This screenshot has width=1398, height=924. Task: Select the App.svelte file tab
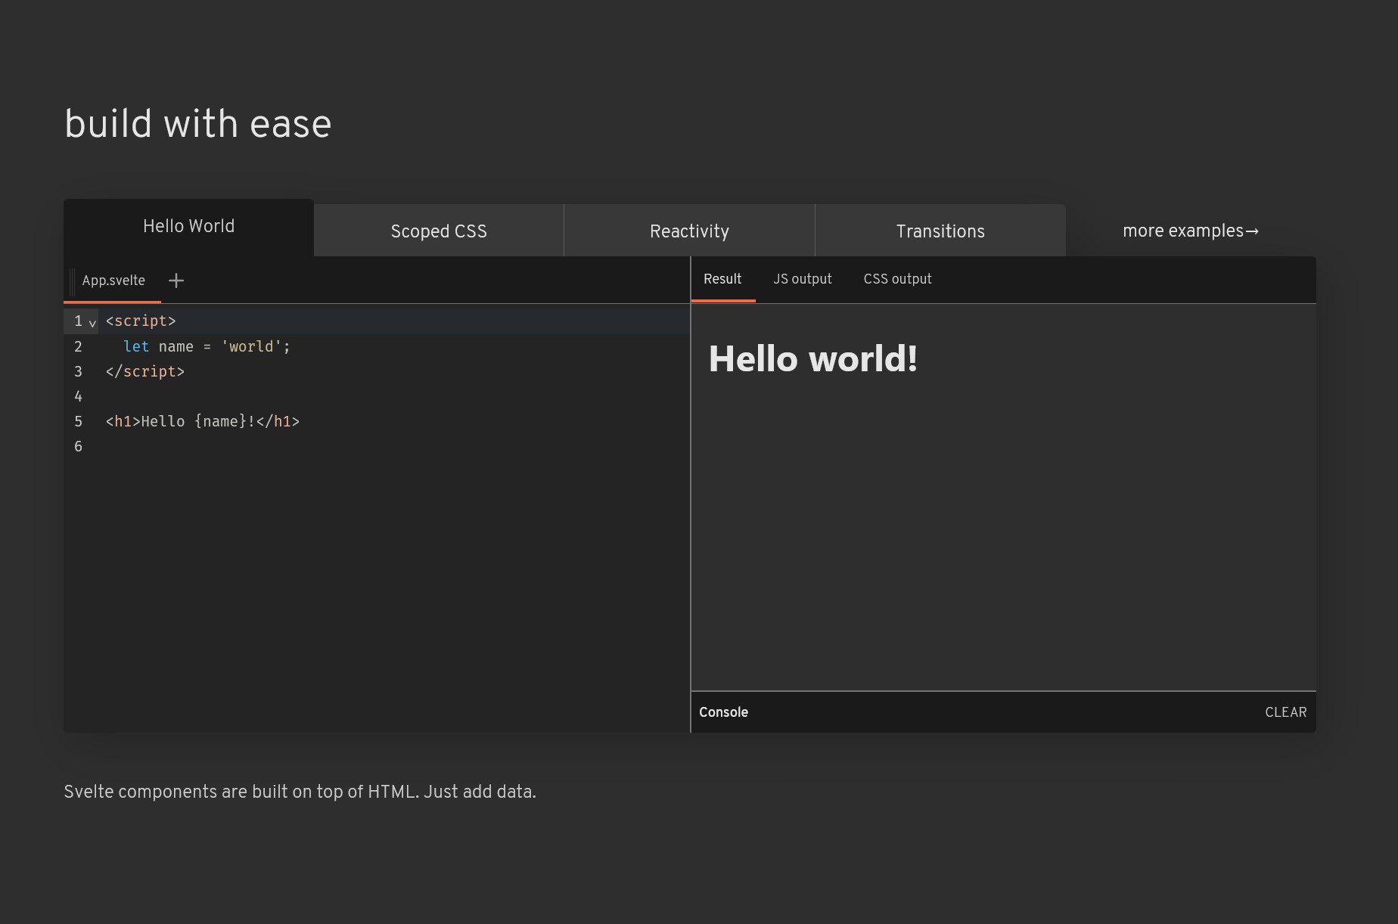point(113,281)
